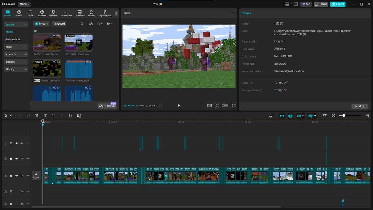Expand the player to fullscreen
373x210 pixels.
234,105
